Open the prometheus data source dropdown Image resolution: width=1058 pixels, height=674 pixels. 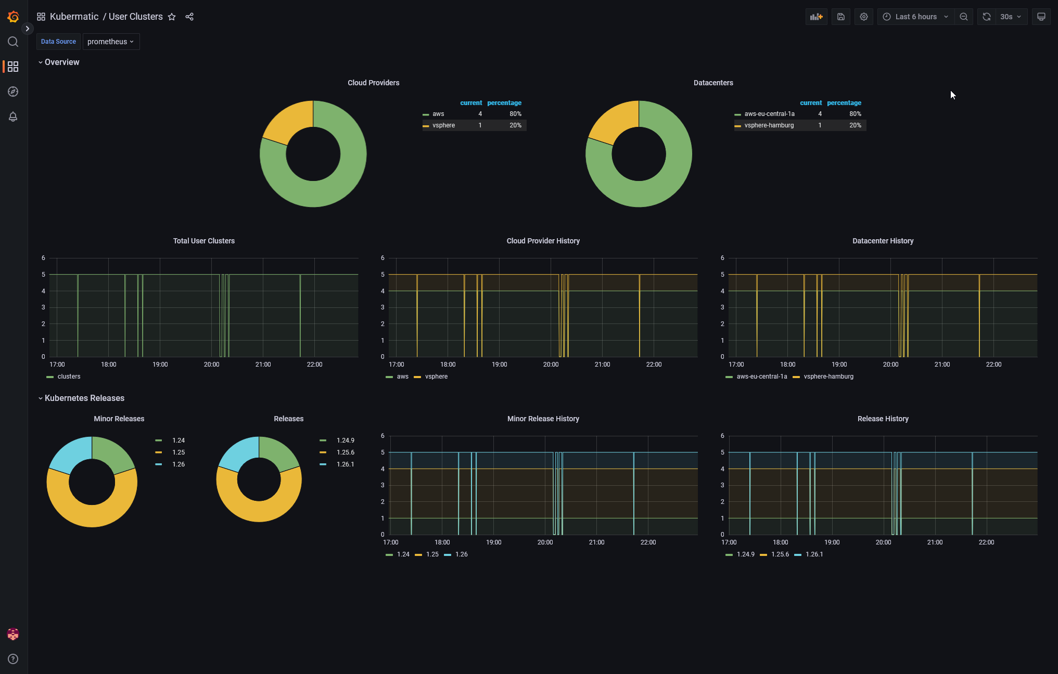pos(111,42)
